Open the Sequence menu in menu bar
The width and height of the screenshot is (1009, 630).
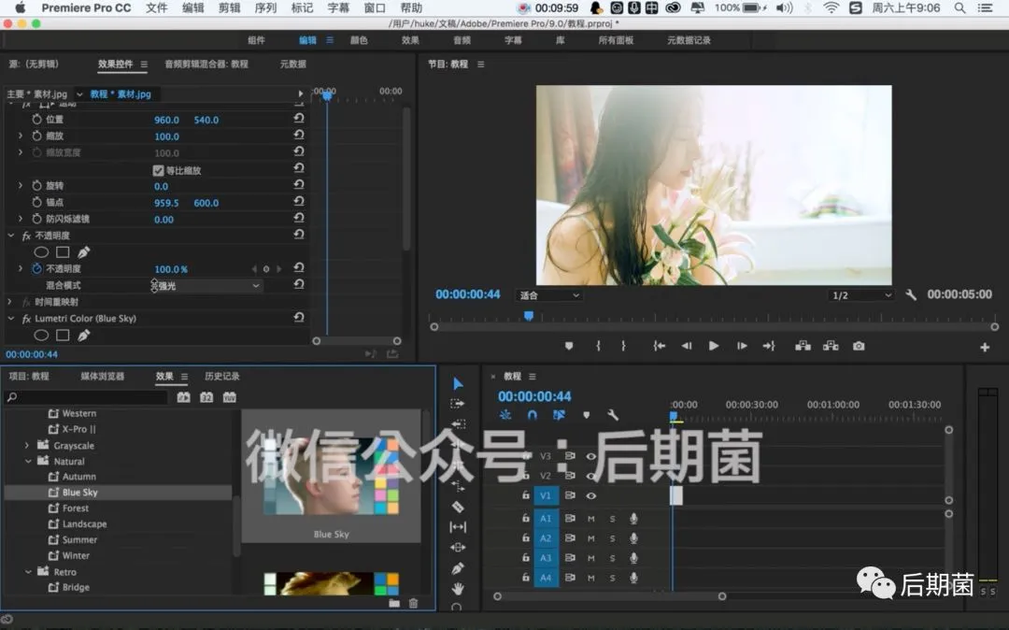click(265, 7)
